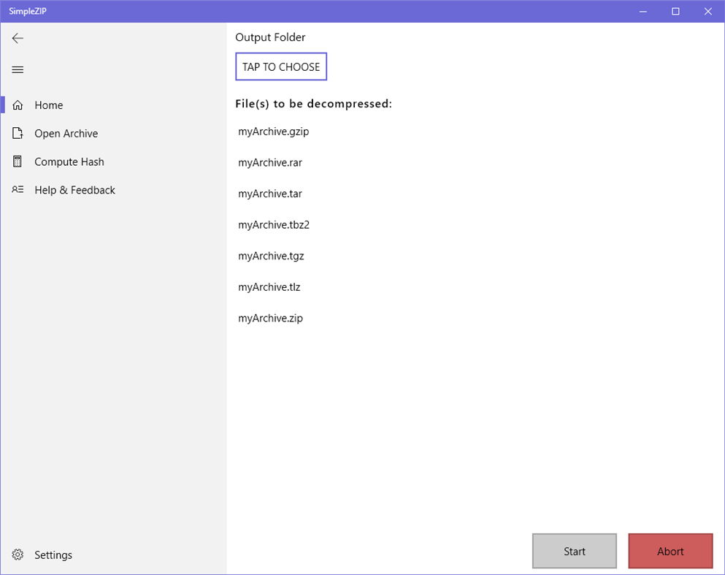Viewport: 725px width, 575px height.
Task: Navigate to the Home page
Action: click(49, 104)
